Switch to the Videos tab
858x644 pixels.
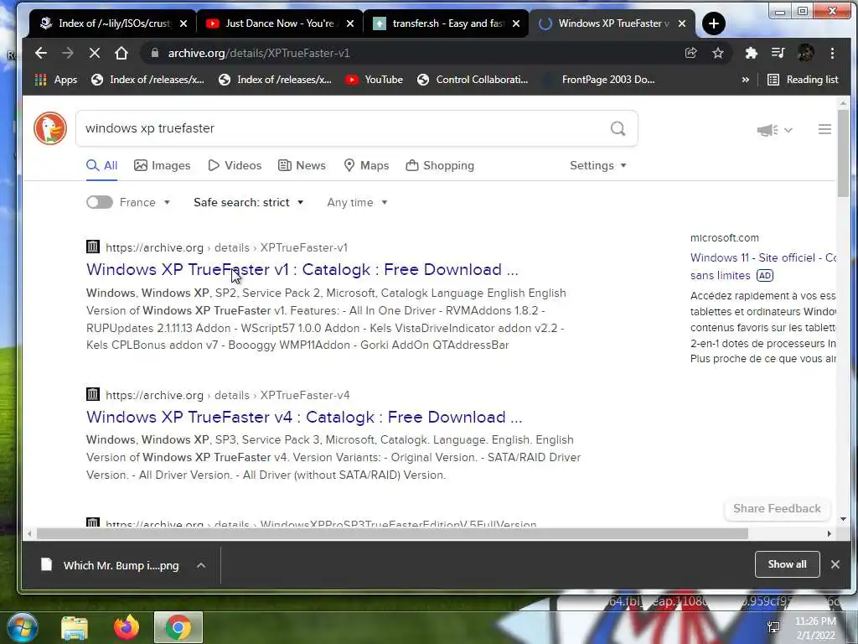coord(235,165)
